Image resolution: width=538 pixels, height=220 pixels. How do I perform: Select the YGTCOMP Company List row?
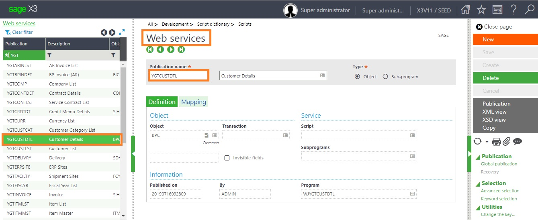click(x=62, y=84)
